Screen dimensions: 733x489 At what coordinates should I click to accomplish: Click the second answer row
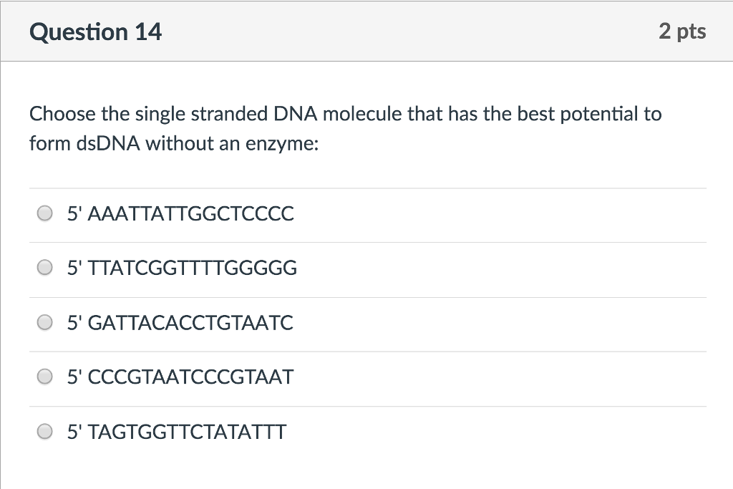click(366, 268)
